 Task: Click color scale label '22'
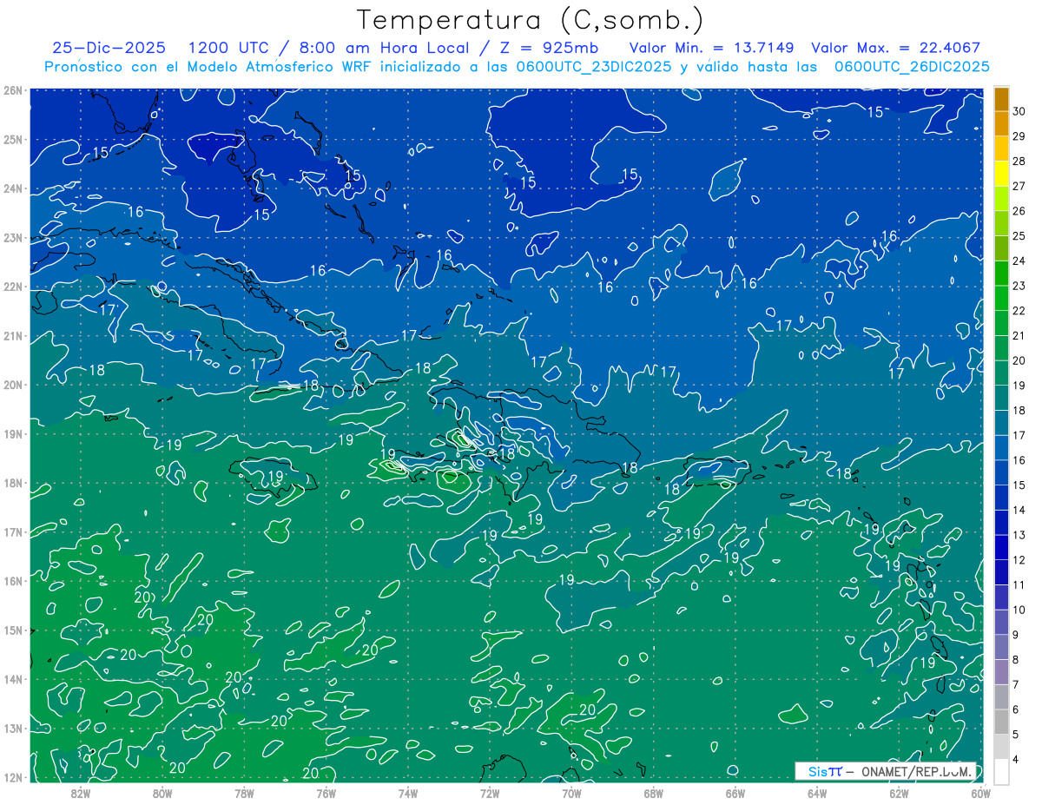[x=1019, y=311]
